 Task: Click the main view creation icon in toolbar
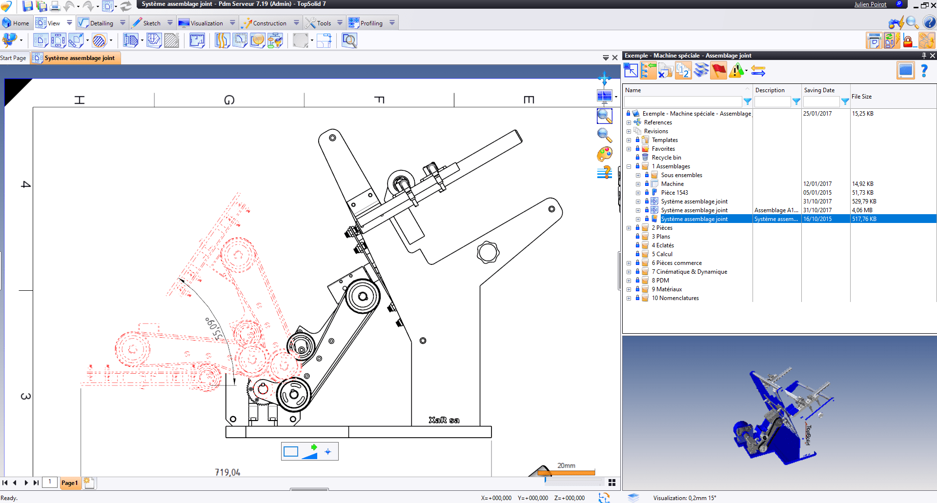coord(41,40)
